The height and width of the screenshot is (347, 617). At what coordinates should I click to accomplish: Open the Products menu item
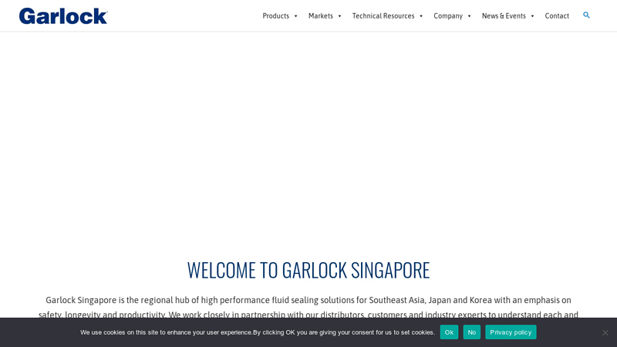coord(276,16)
